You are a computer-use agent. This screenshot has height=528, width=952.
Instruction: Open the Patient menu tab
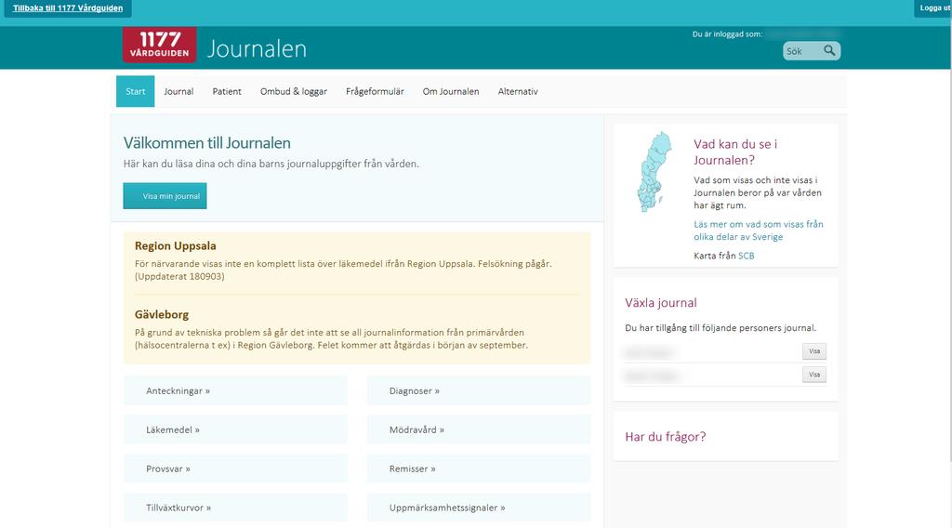[x=227, y=92]
